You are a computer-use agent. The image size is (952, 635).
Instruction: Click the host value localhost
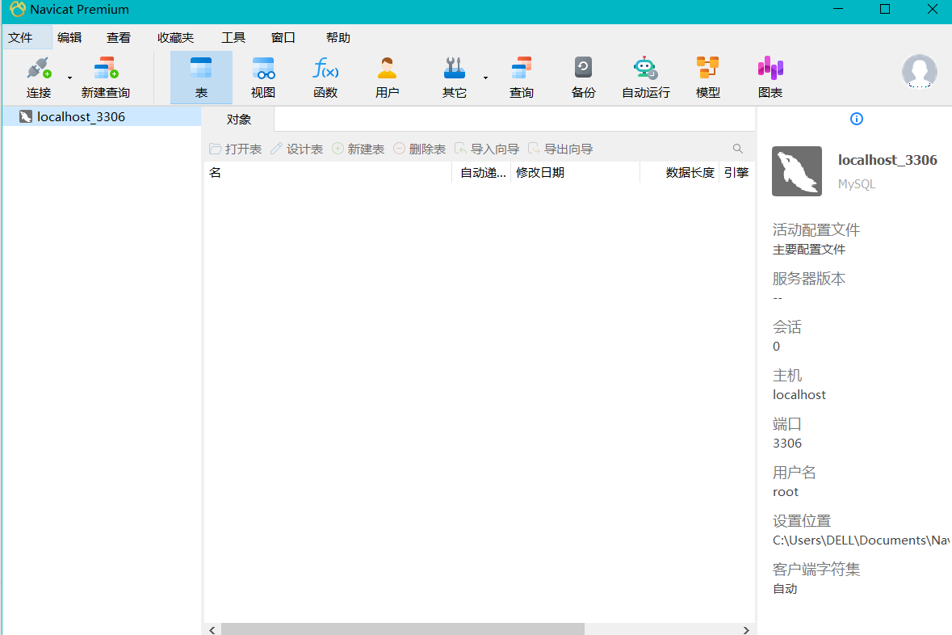(799, 395)
